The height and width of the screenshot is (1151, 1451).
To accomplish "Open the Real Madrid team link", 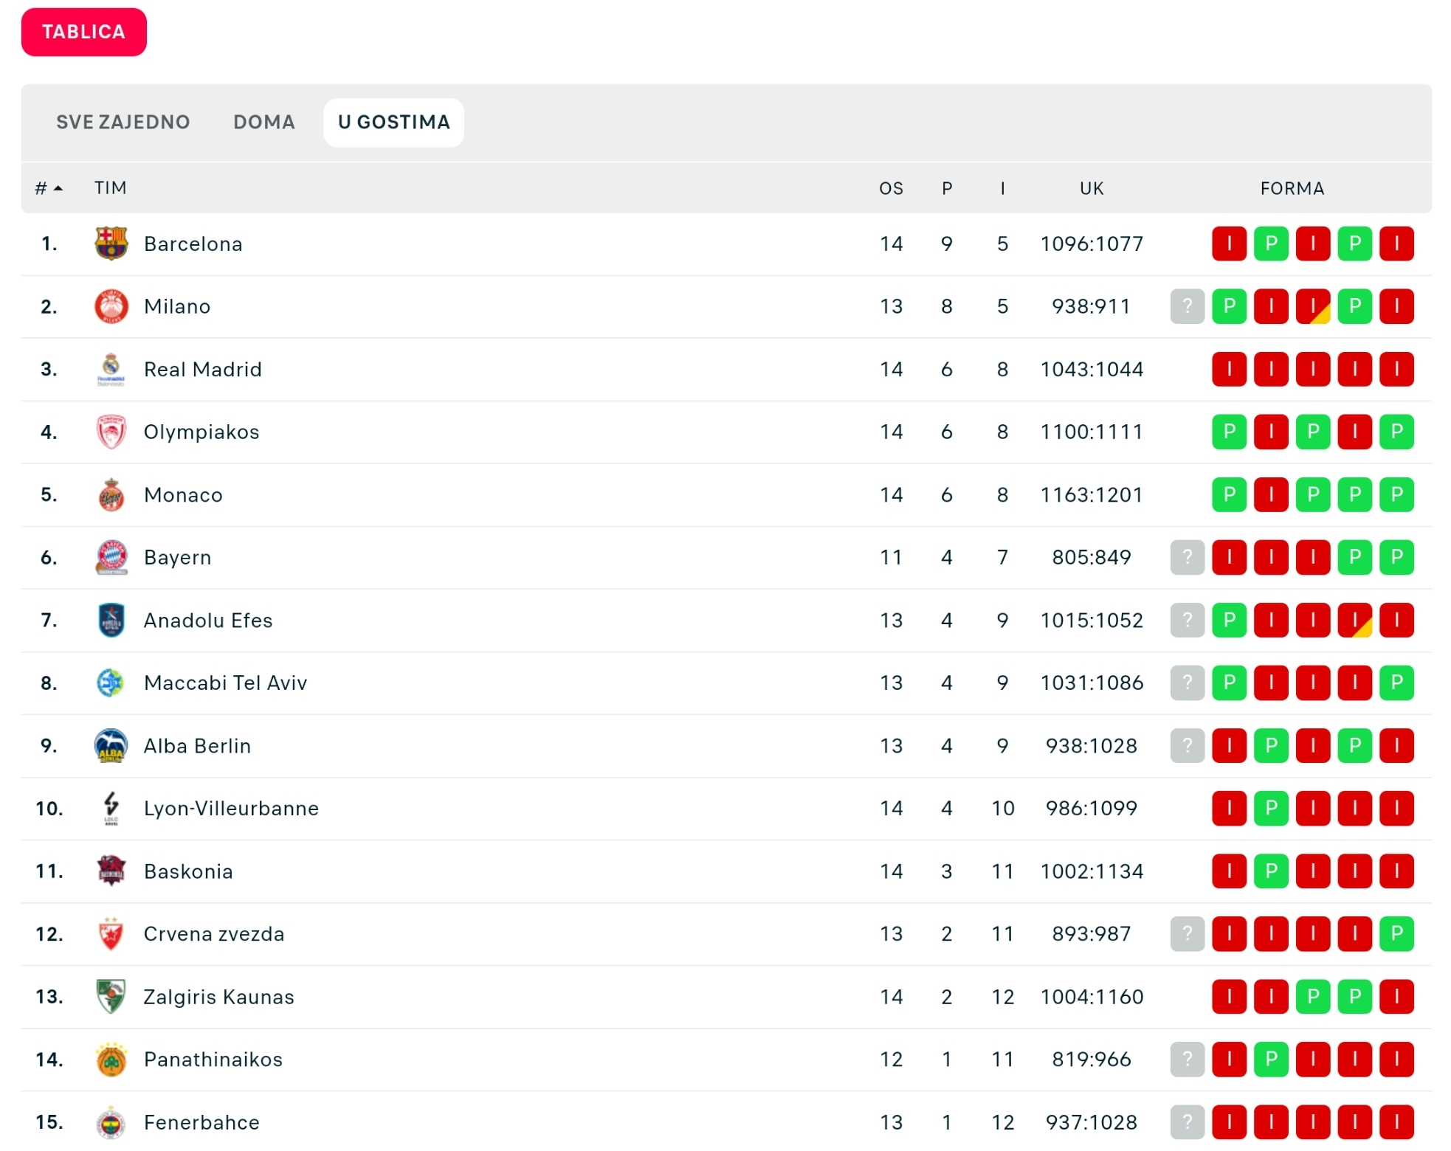I will coord(203,369).
